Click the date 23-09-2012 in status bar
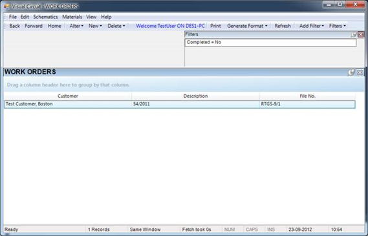This screenshot has width=368, height=236. (300, 230)
